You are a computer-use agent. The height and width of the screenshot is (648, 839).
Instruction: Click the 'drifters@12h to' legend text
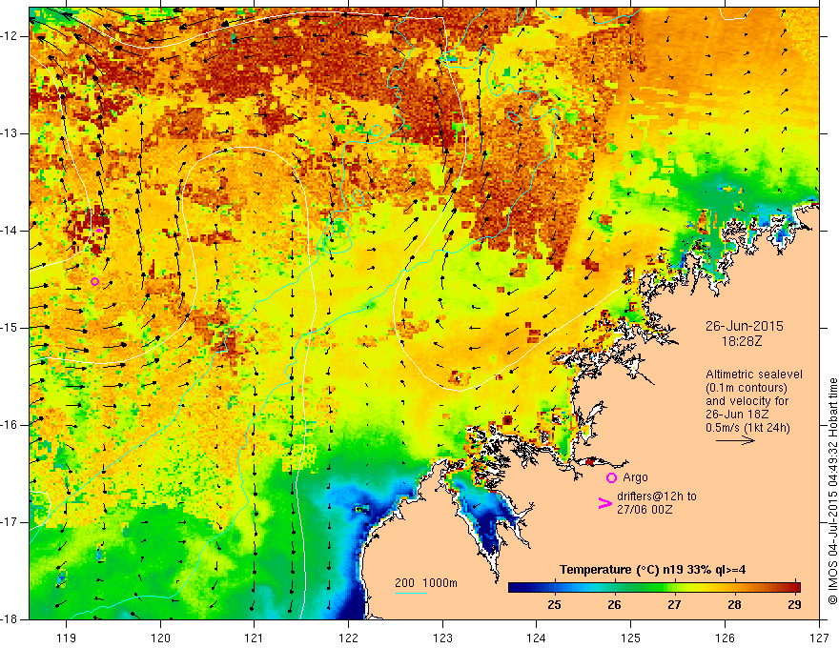click(x=657, y=496)
